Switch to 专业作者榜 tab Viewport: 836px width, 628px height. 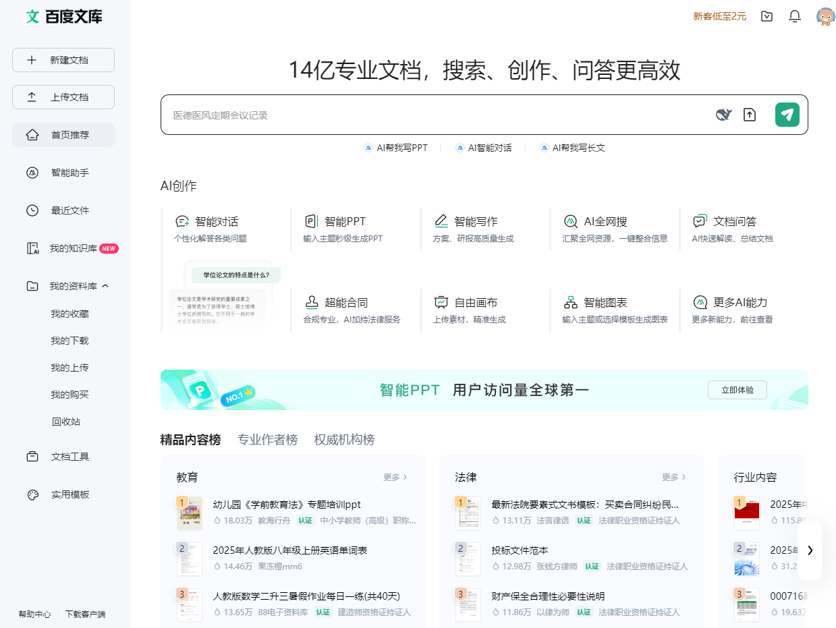pos(267,440)
